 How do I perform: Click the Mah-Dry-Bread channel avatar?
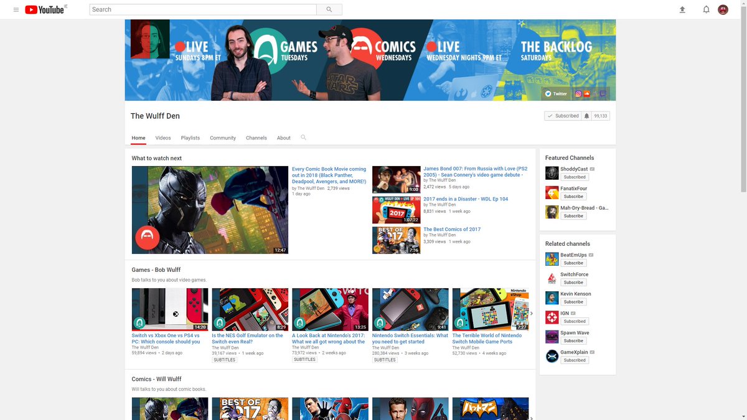click(552, 212)
